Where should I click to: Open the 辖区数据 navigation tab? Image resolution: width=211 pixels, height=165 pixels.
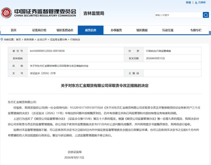[142, 30]
